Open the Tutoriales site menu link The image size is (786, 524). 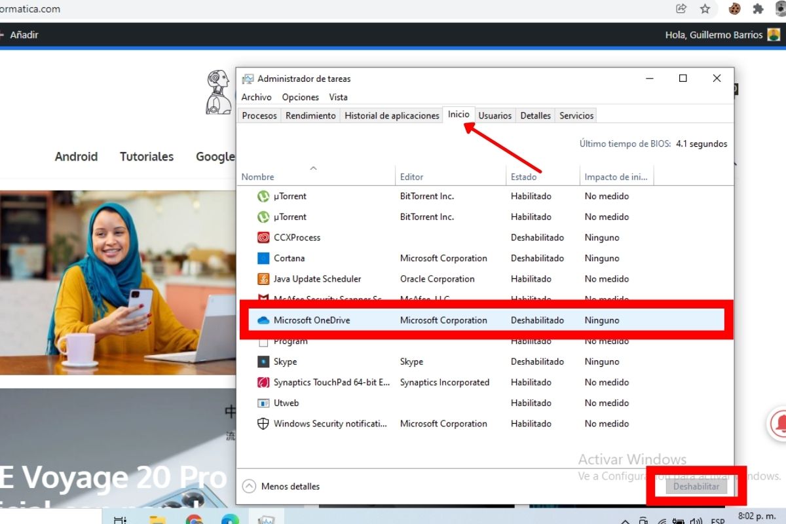147,157
